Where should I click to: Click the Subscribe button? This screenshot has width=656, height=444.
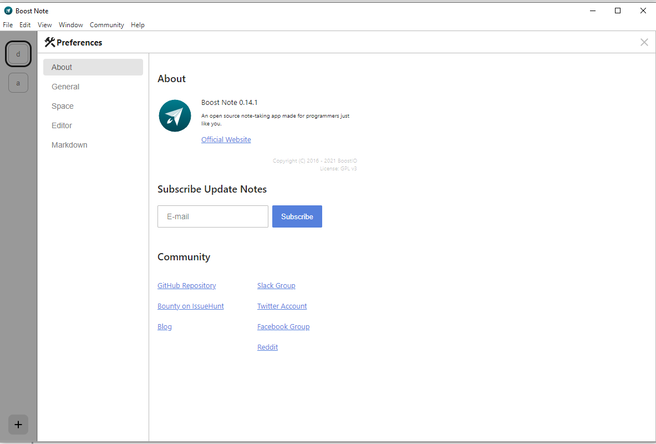297,216
